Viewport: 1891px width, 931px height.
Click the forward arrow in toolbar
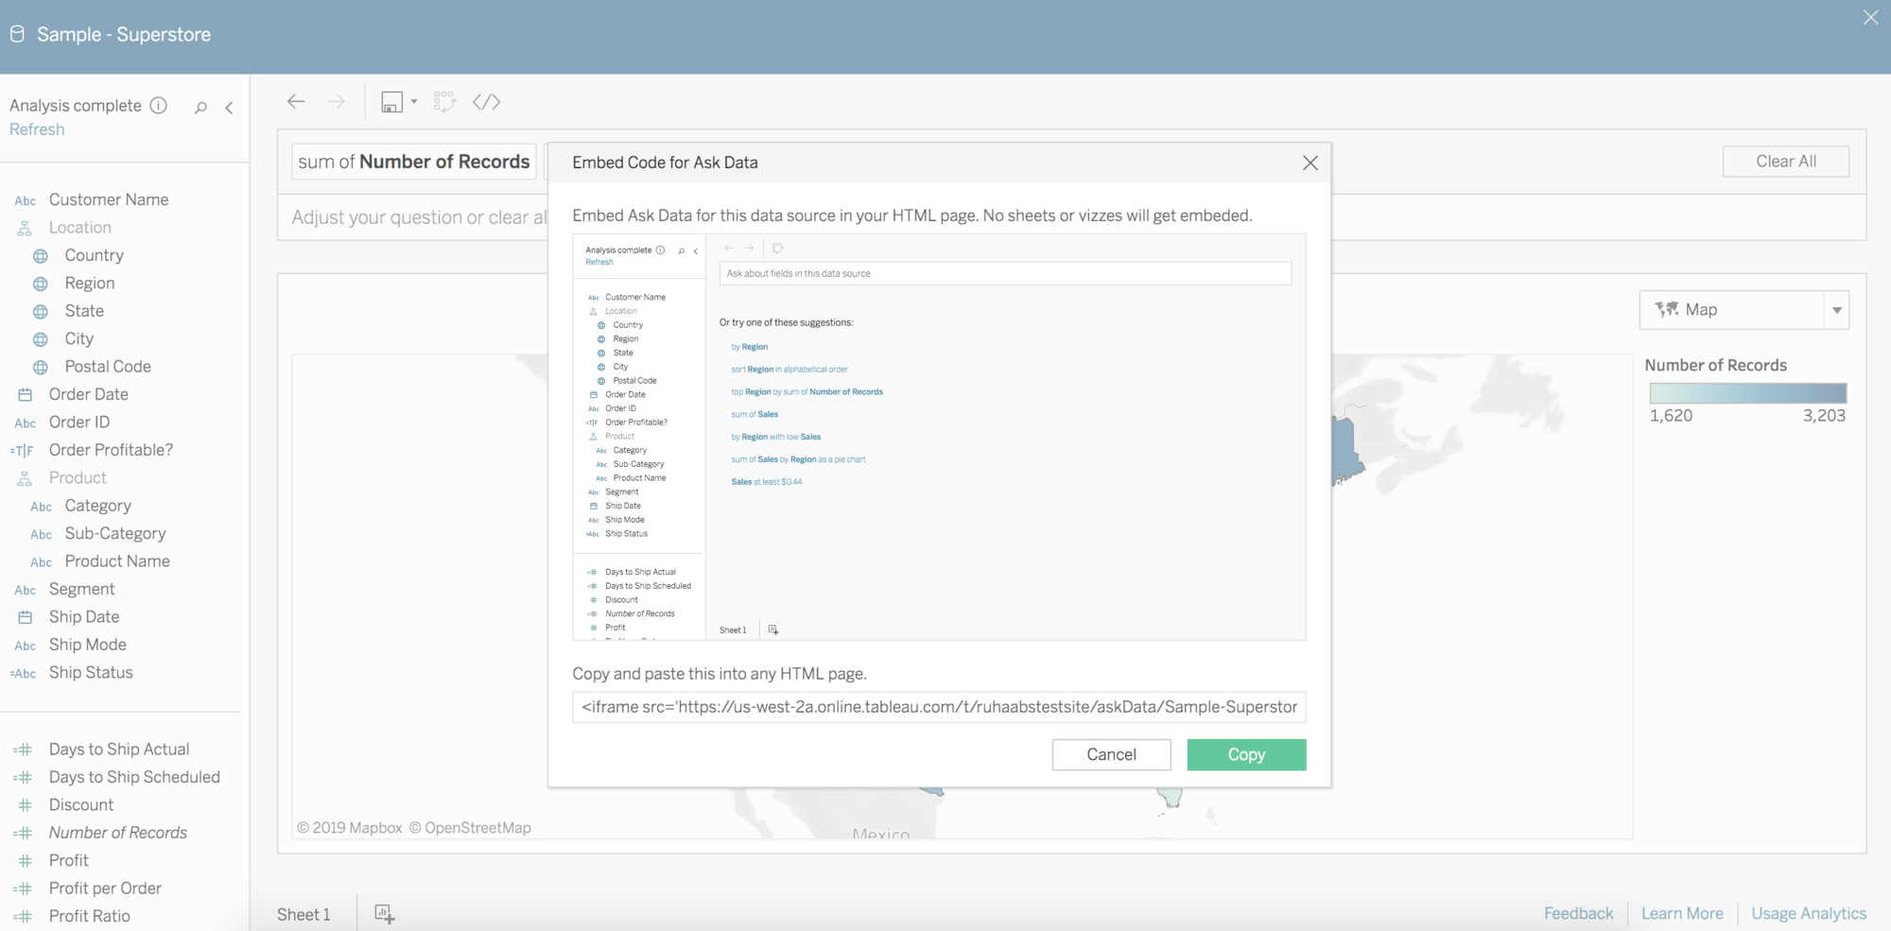(336, 102)
